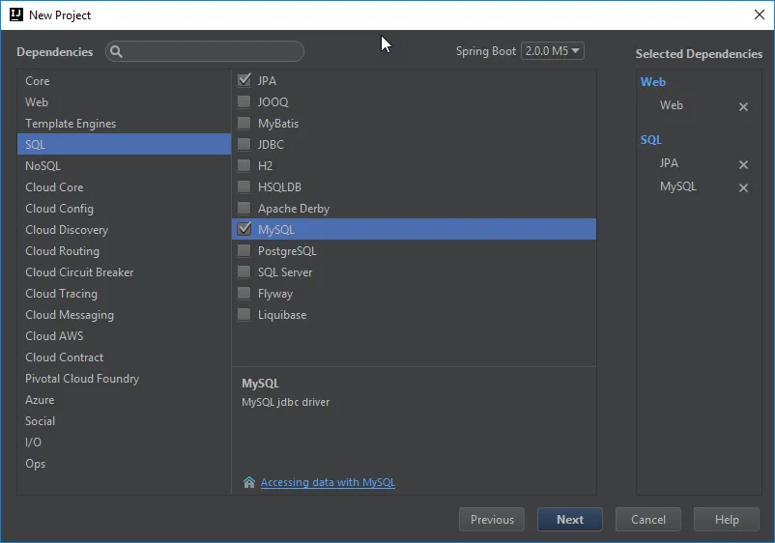Cancel the new project wizard
This screenshot has width=775, height=543.
(648, 519)
